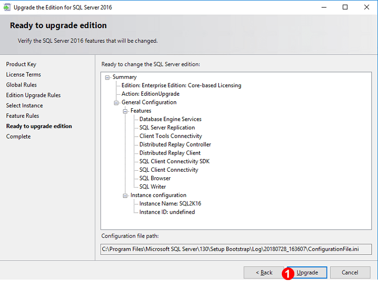
Task: Collapse the Features tree node
Action: pos(125,111)
